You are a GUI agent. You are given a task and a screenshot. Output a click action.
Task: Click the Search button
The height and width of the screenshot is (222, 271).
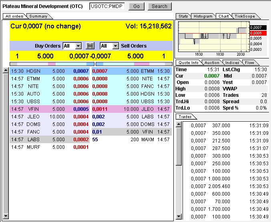click(159, 6)
